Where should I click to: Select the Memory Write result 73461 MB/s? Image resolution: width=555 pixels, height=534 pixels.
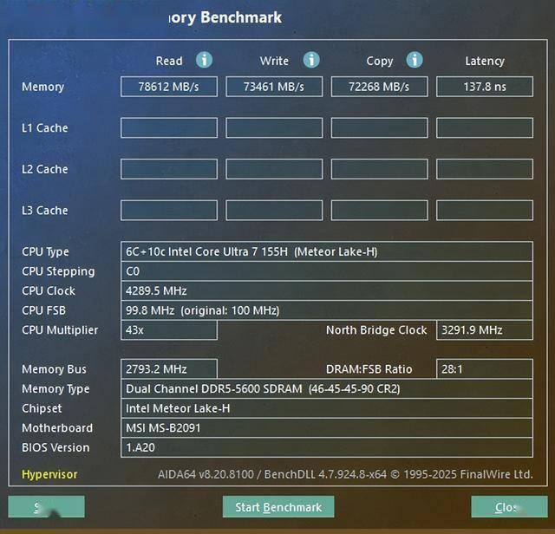pyautogui.click(x=274, y=87)
